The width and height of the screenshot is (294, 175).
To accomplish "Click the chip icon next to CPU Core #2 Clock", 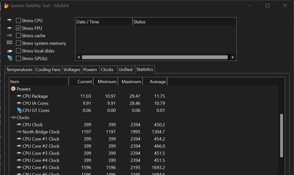I will (19, 146).
